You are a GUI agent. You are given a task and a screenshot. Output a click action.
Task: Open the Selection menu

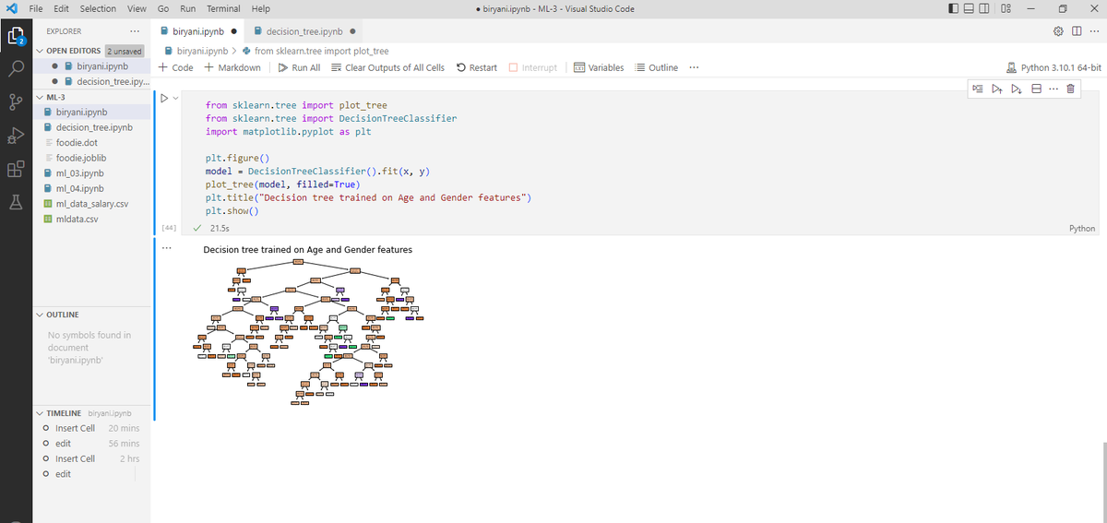[98, 8]
